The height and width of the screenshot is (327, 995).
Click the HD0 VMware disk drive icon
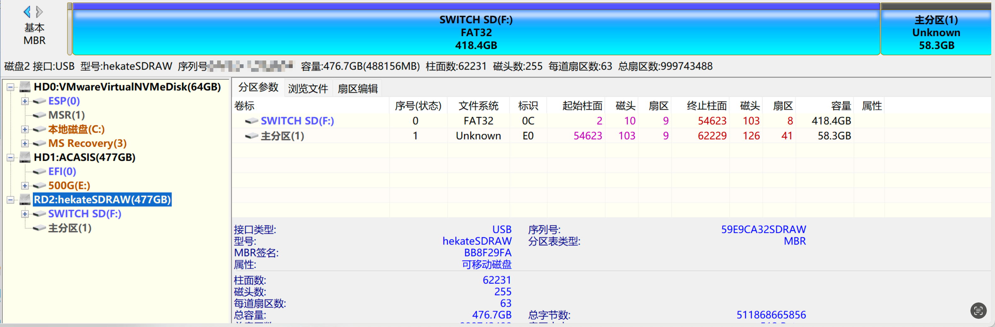[x=25, y=87]
